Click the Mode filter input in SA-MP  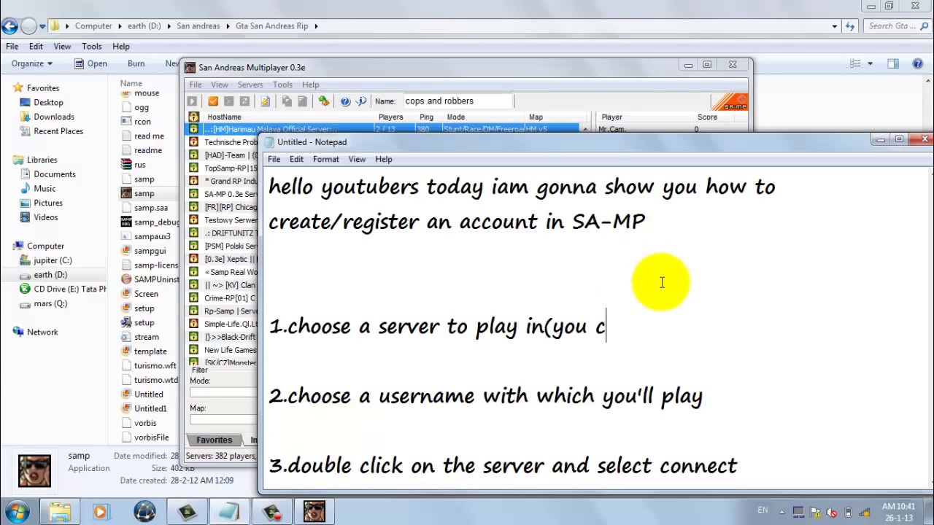223,393
